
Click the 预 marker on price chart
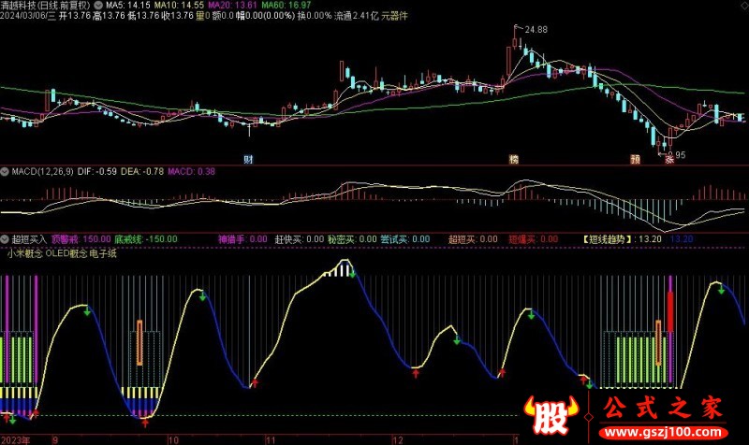[x=636, y=158]
